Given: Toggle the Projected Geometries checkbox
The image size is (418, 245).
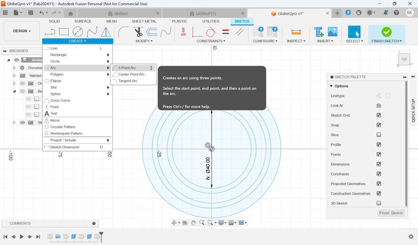Looking at the screenshot, I should pyautogui.click(x=378, y=183).
